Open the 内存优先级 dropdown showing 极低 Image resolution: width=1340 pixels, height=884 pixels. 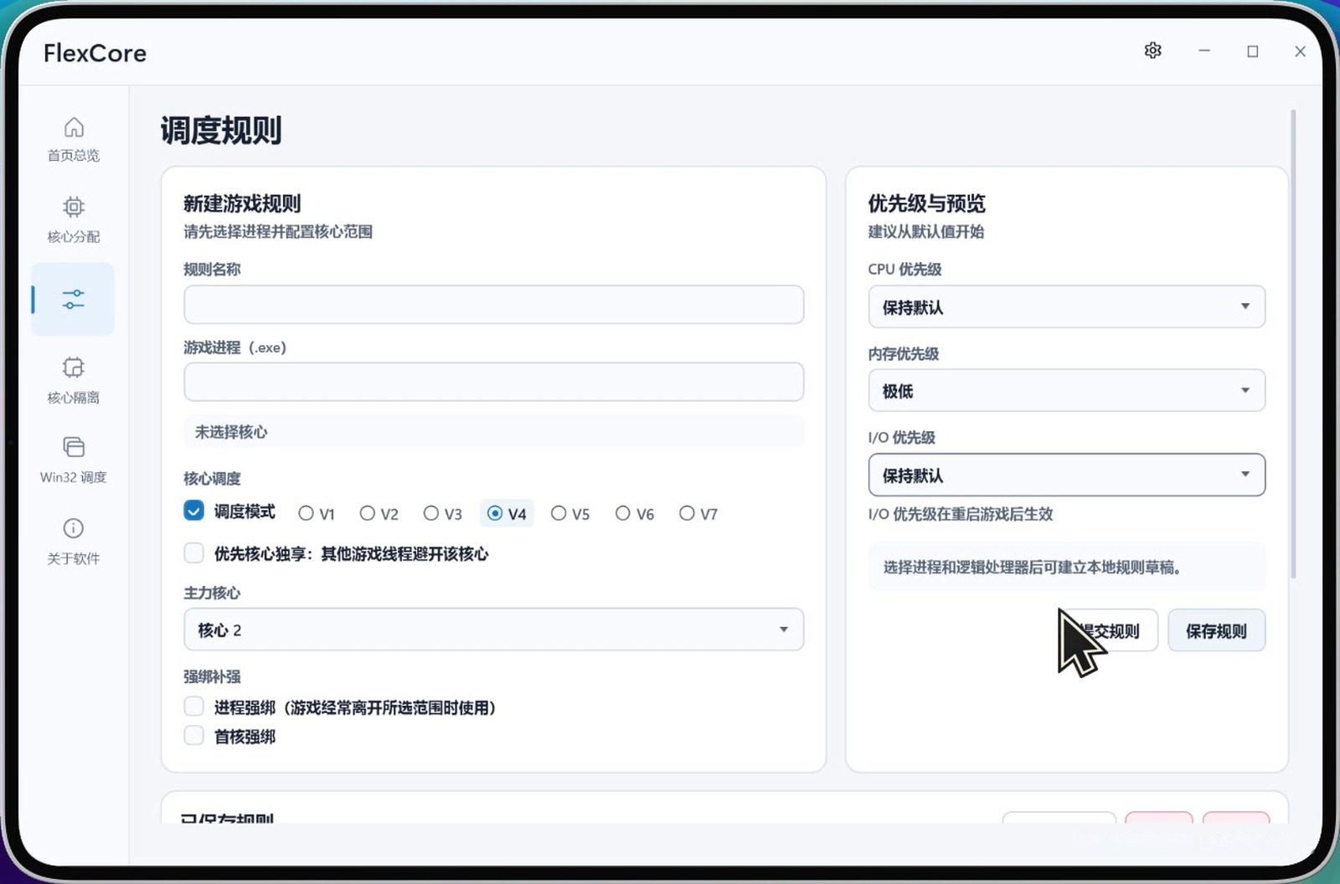pyautogui.click(x=1066, y=391)
